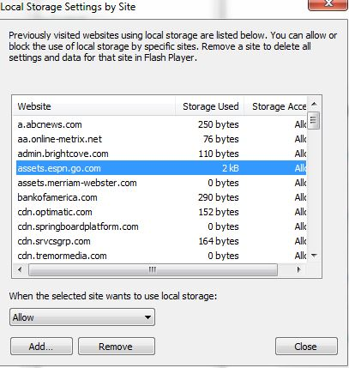
Task: Select the cdn.tremormedia.com row
Action: 161,256
